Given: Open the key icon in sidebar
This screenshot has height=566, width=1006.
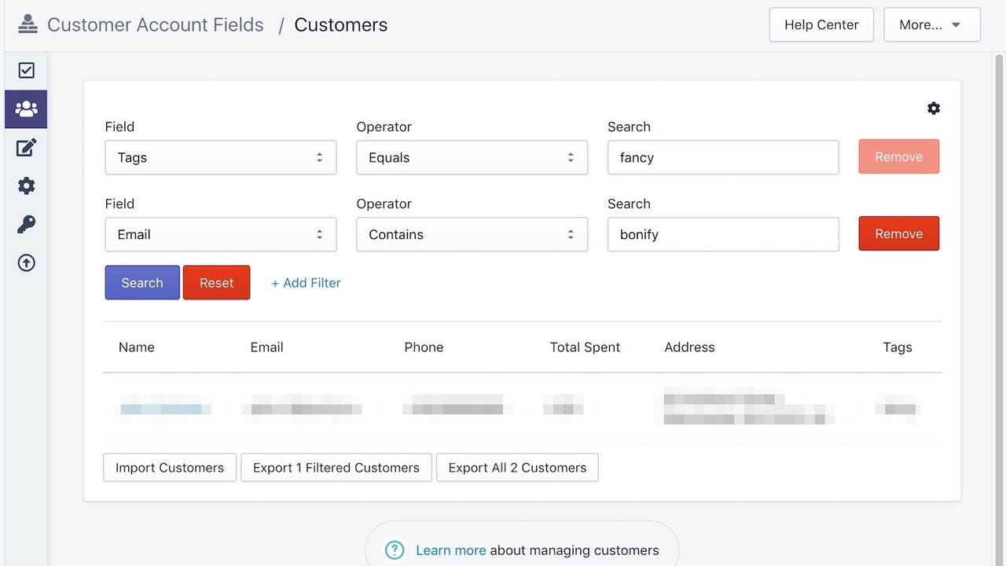Looking at the screenshot, I should tap(26, 225).
